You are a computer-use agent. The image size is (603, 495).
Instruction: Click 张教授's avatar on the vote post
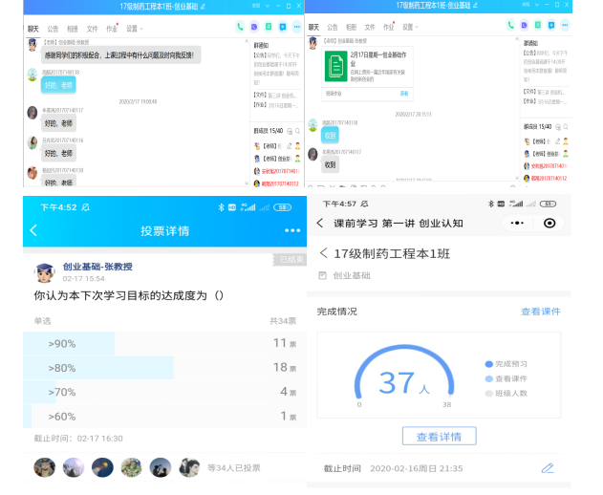pyautogui.click(x=45, y=272)
